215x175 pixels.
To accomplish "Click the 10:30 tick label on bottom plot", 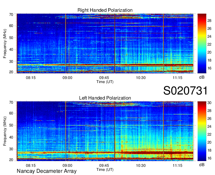I will [141, 165].
